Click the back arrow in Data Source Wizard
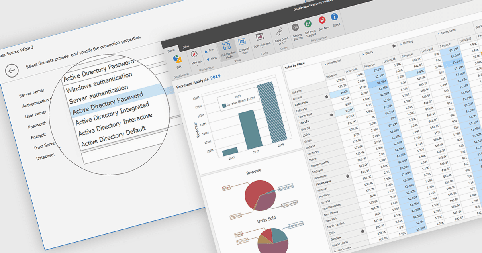482x253 pixels. (x=12, y=71)
